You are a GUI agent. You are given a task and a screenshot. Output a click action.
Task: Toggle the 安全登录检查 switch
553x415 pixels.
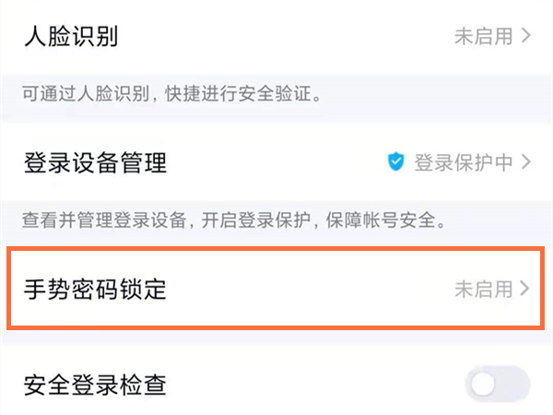pyautogui.click(x=498, y=385)
